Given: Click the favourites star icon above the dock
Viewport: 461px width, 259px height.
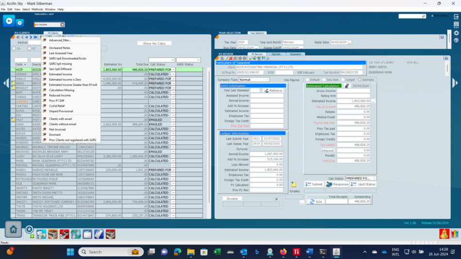Looking at the screenshot, I should [29, 229].
